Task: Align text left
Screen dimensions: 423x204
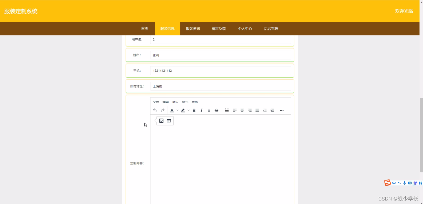Action: pos(235,110)
